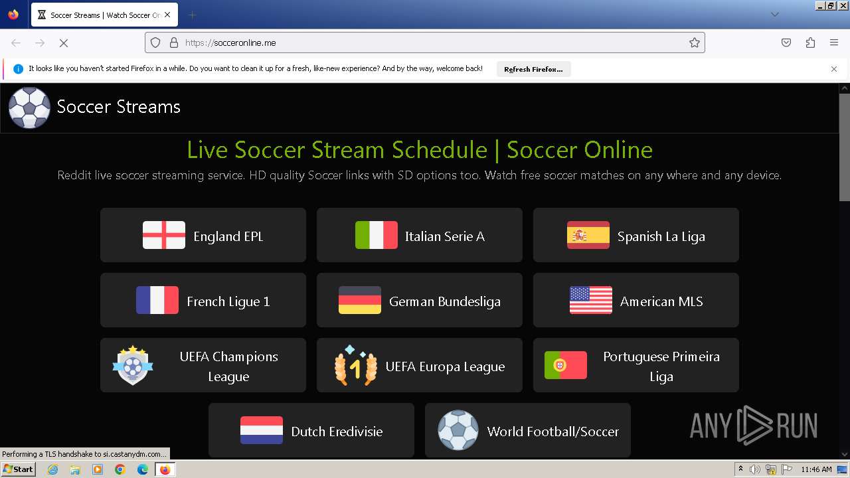Click the Italy flag icon

[x=377, y=235]
